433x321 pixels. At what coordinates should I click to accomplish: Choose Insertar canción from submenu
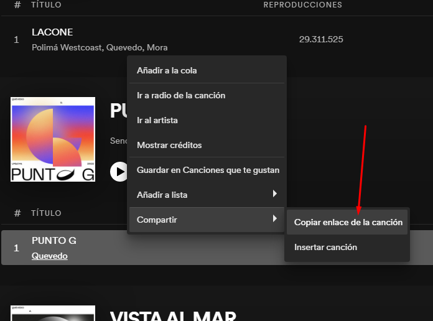point(325,247)
